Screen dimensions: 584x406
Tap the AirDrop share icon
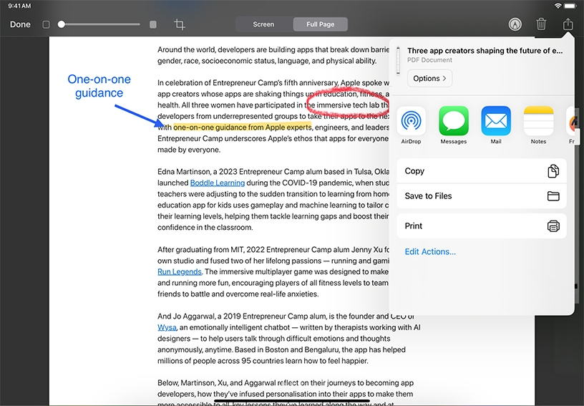click(411, 121)
